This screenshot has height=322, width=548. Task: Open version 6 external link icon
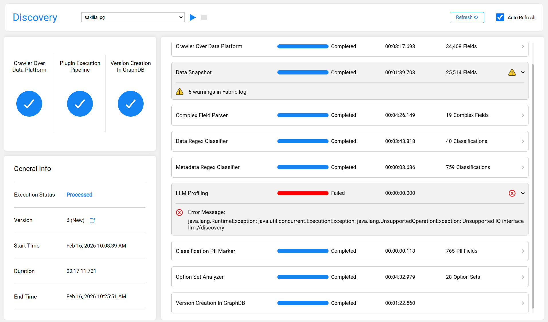tap(92, 220)
